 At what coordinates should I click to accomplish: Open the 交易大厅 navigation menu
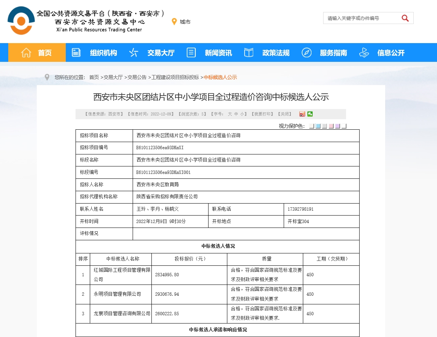point(161,53)
